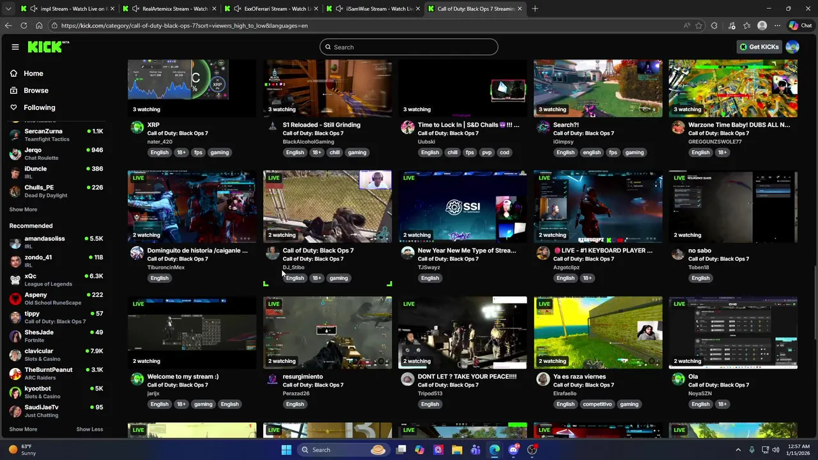
Task: Open the Ya es raza viernes thumbnail
Action: point(598,332)
